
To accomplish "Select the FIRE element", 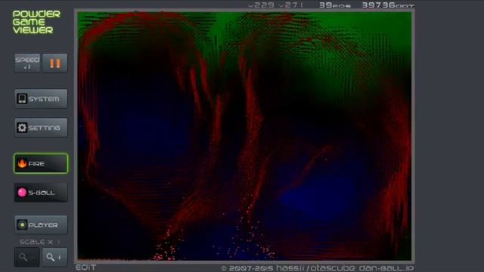I will pyautogui.click(x=41, y=163).
